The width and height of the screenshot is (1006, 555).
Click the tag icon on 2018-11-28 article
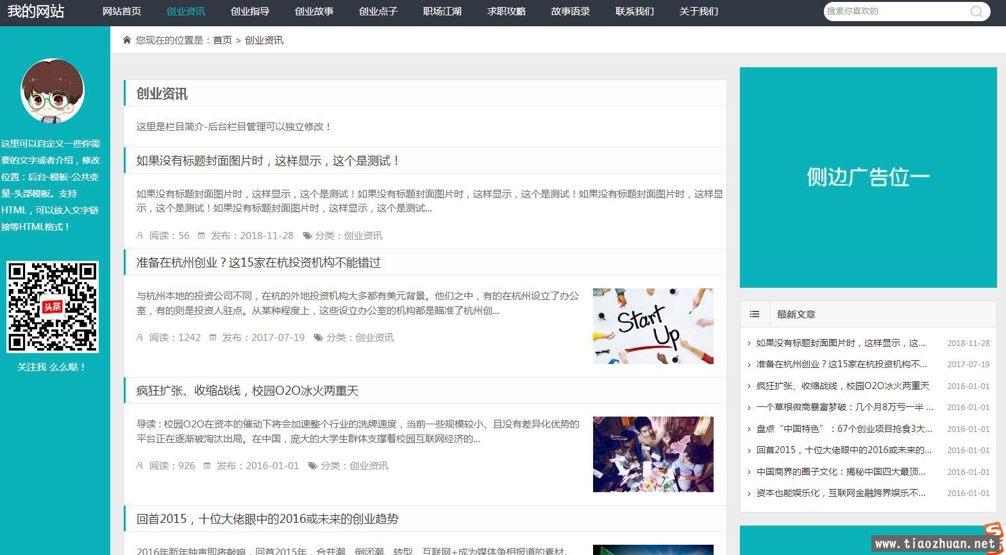pyautogui.click(x=307, y=236)
